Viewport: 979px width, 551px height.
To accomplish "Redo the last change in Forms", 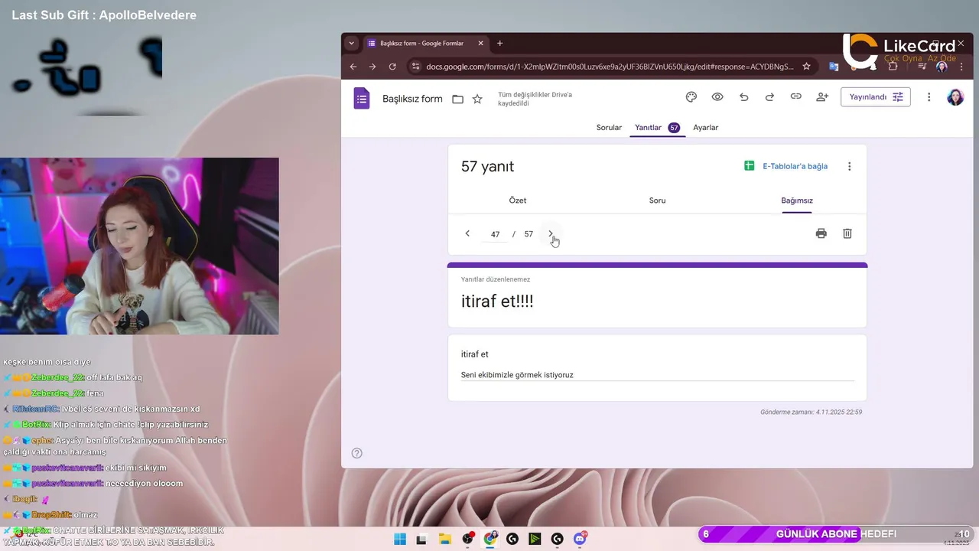I will [x=769, y=97].
